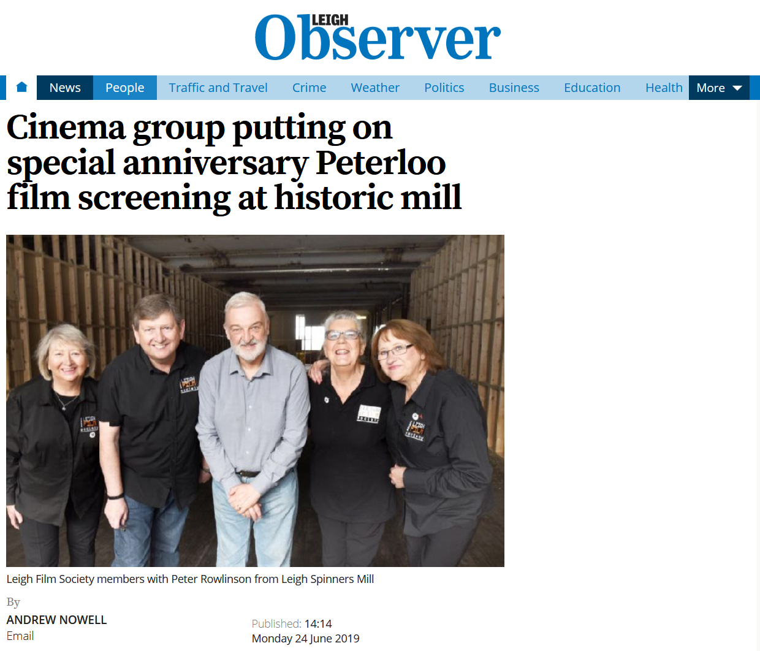Click the Peterloo film screening headline

[x=234, y=162]
